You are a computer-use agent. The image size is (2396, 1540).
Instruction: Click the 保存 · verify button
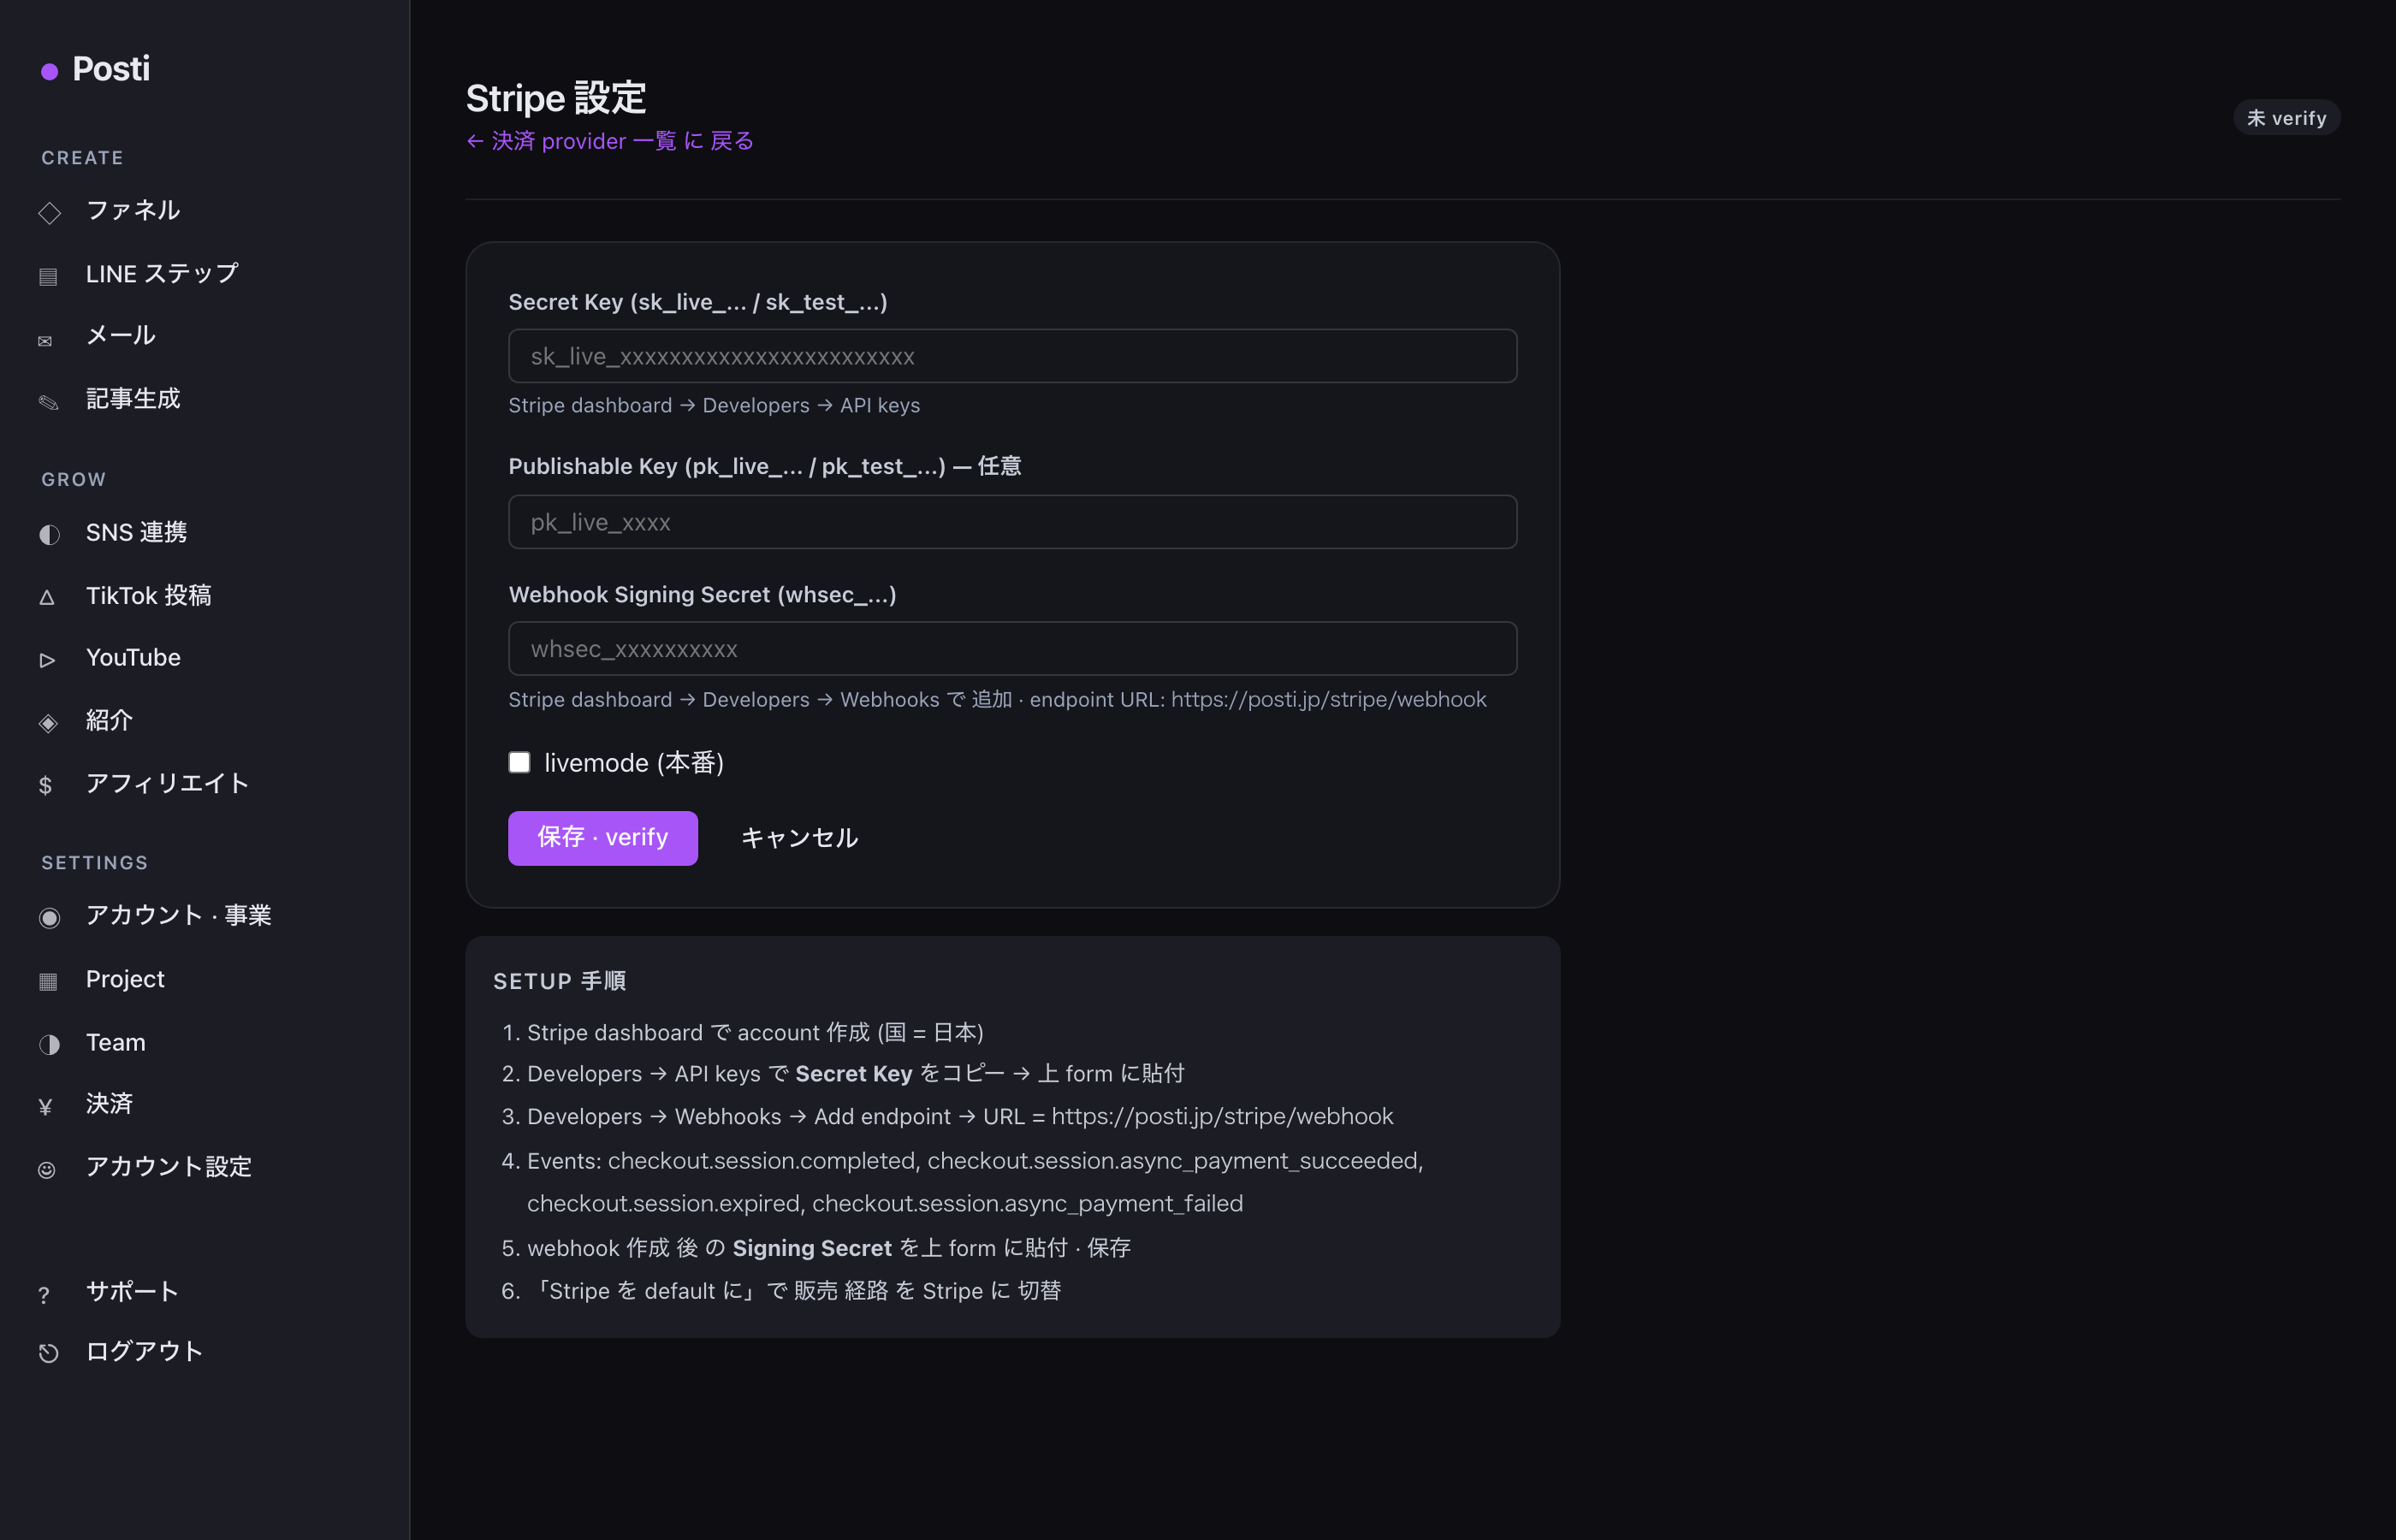602,837
